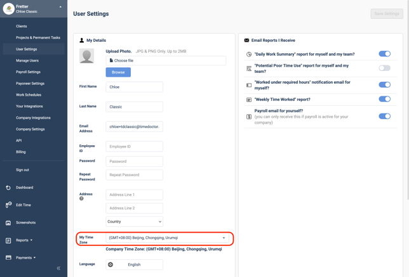Click the Reports sidebar icon
Screen dimensions: 409x277
pyautogui.click(x=8, y=240)
